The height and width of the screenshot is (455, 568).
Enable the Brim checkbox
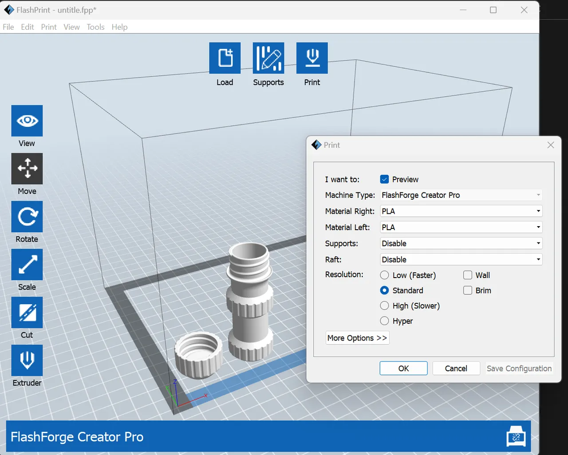pos(468,290)
